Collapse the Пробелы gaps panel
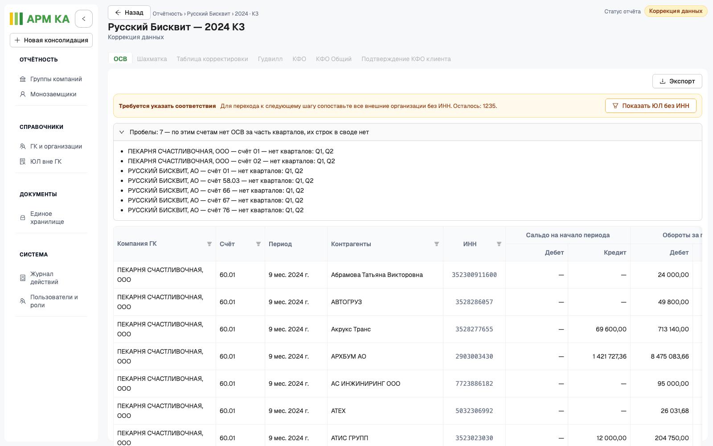The width and height of the screenshot is (713, 446). 122,132
